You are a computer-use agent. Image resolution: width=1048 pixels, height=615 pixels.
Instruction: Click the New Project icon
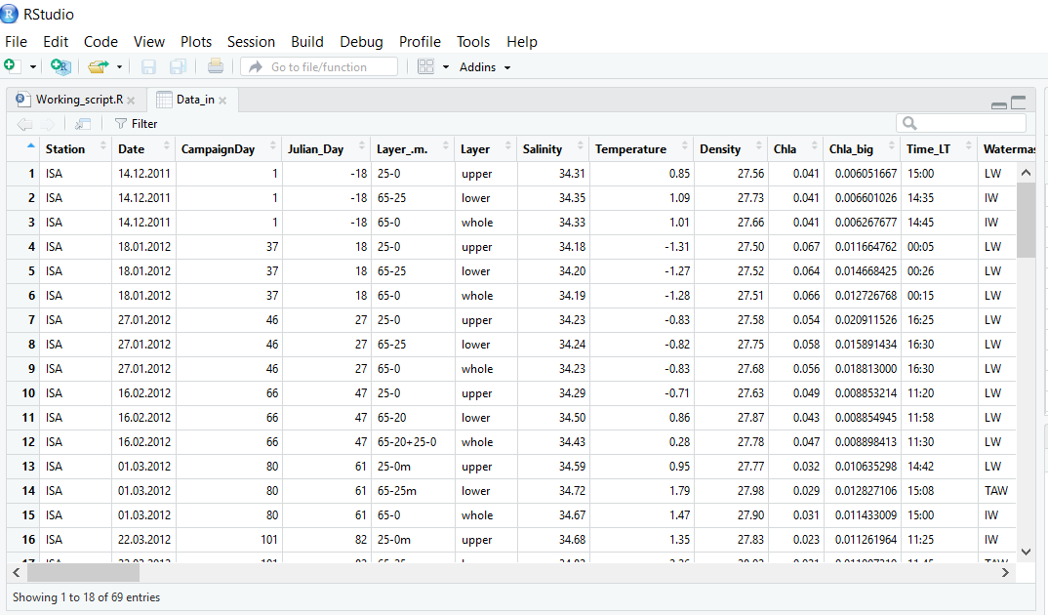click(60, 66)
